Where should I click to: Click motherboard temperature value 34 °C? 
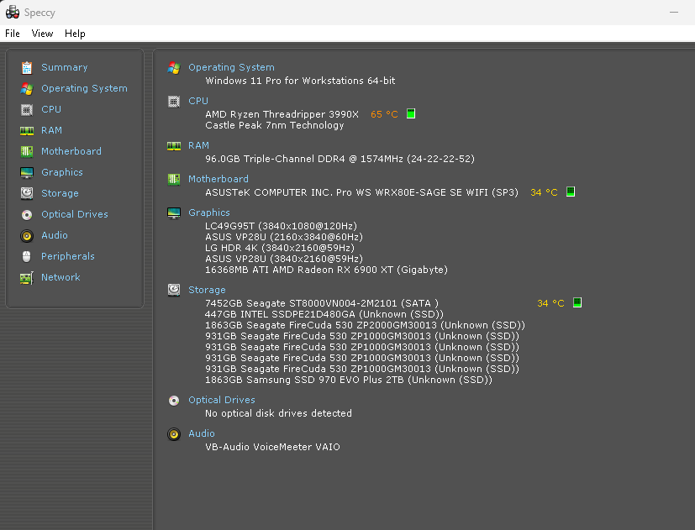point(544,192)
